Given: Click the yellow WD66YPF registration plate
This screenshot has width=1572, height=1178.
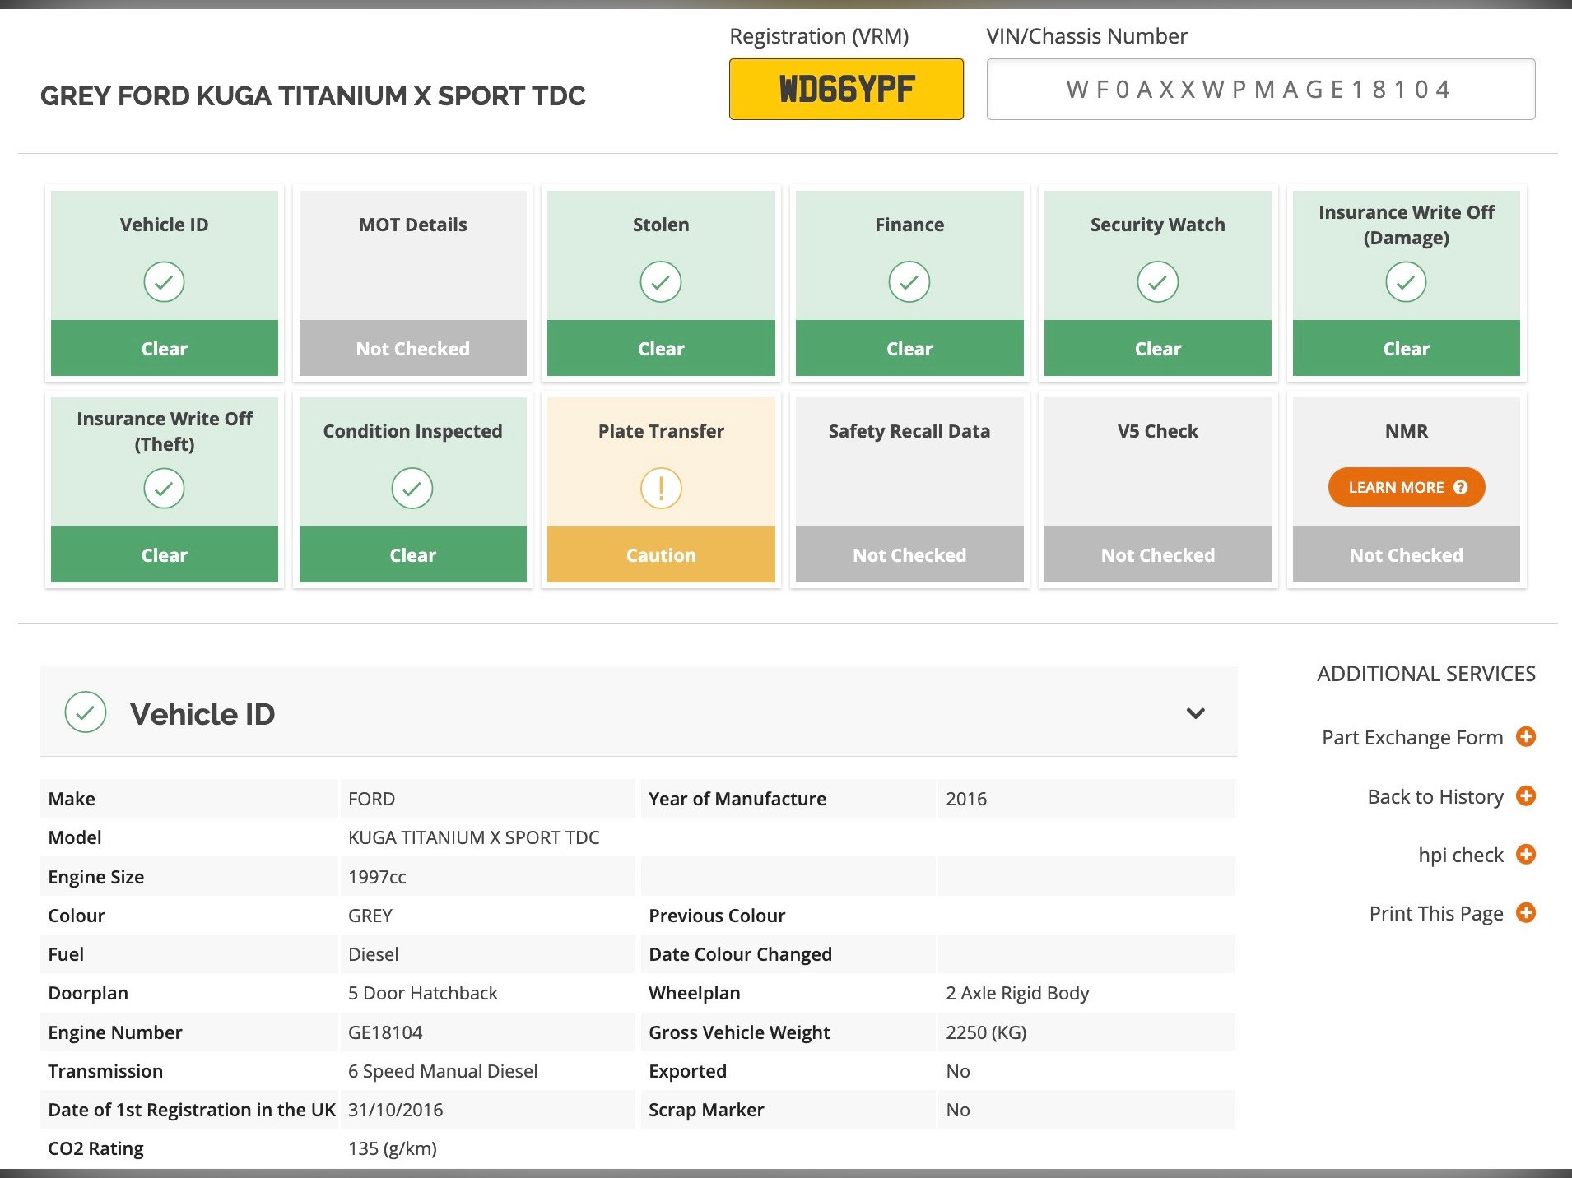Looking at the screenshot, I should [x=845, y=89].
